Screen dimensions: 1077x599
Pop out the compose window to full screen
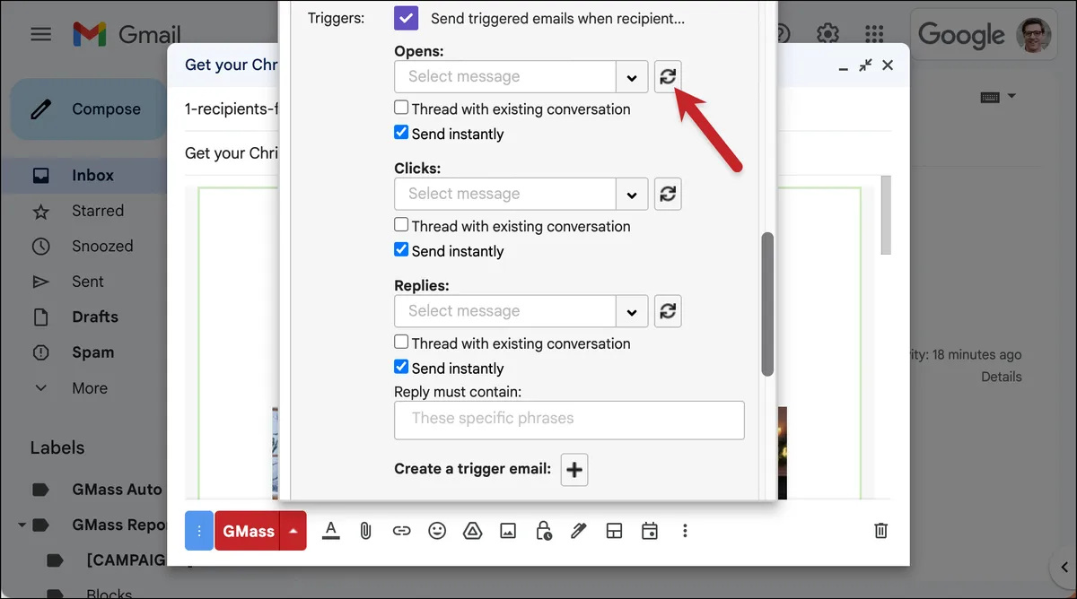coord(865,65)
